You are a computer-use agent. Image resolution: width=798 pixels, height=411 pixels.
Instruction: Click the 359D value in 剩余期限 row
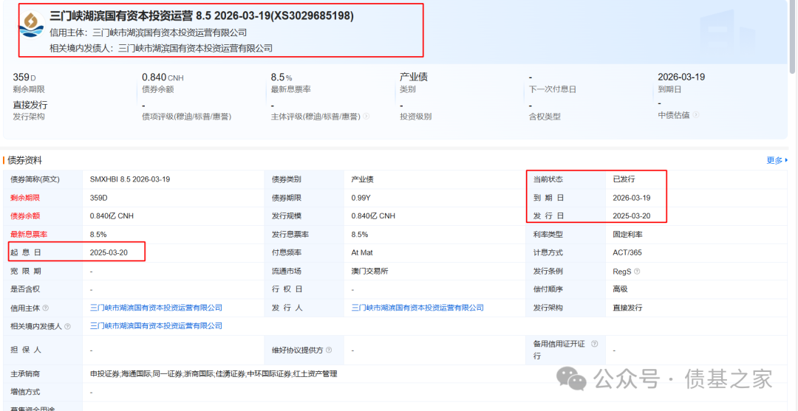click(99, 198)
